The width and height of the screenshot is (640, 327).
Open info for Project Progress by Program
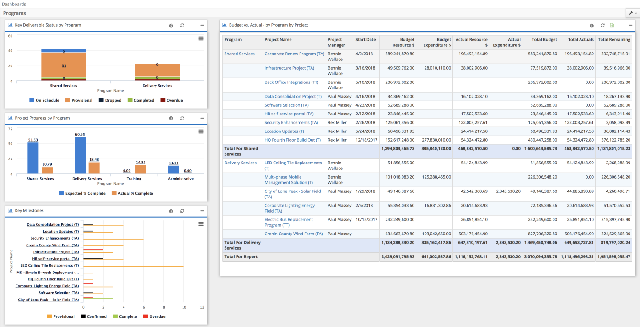pyautogui.click(x=171, y=118)
